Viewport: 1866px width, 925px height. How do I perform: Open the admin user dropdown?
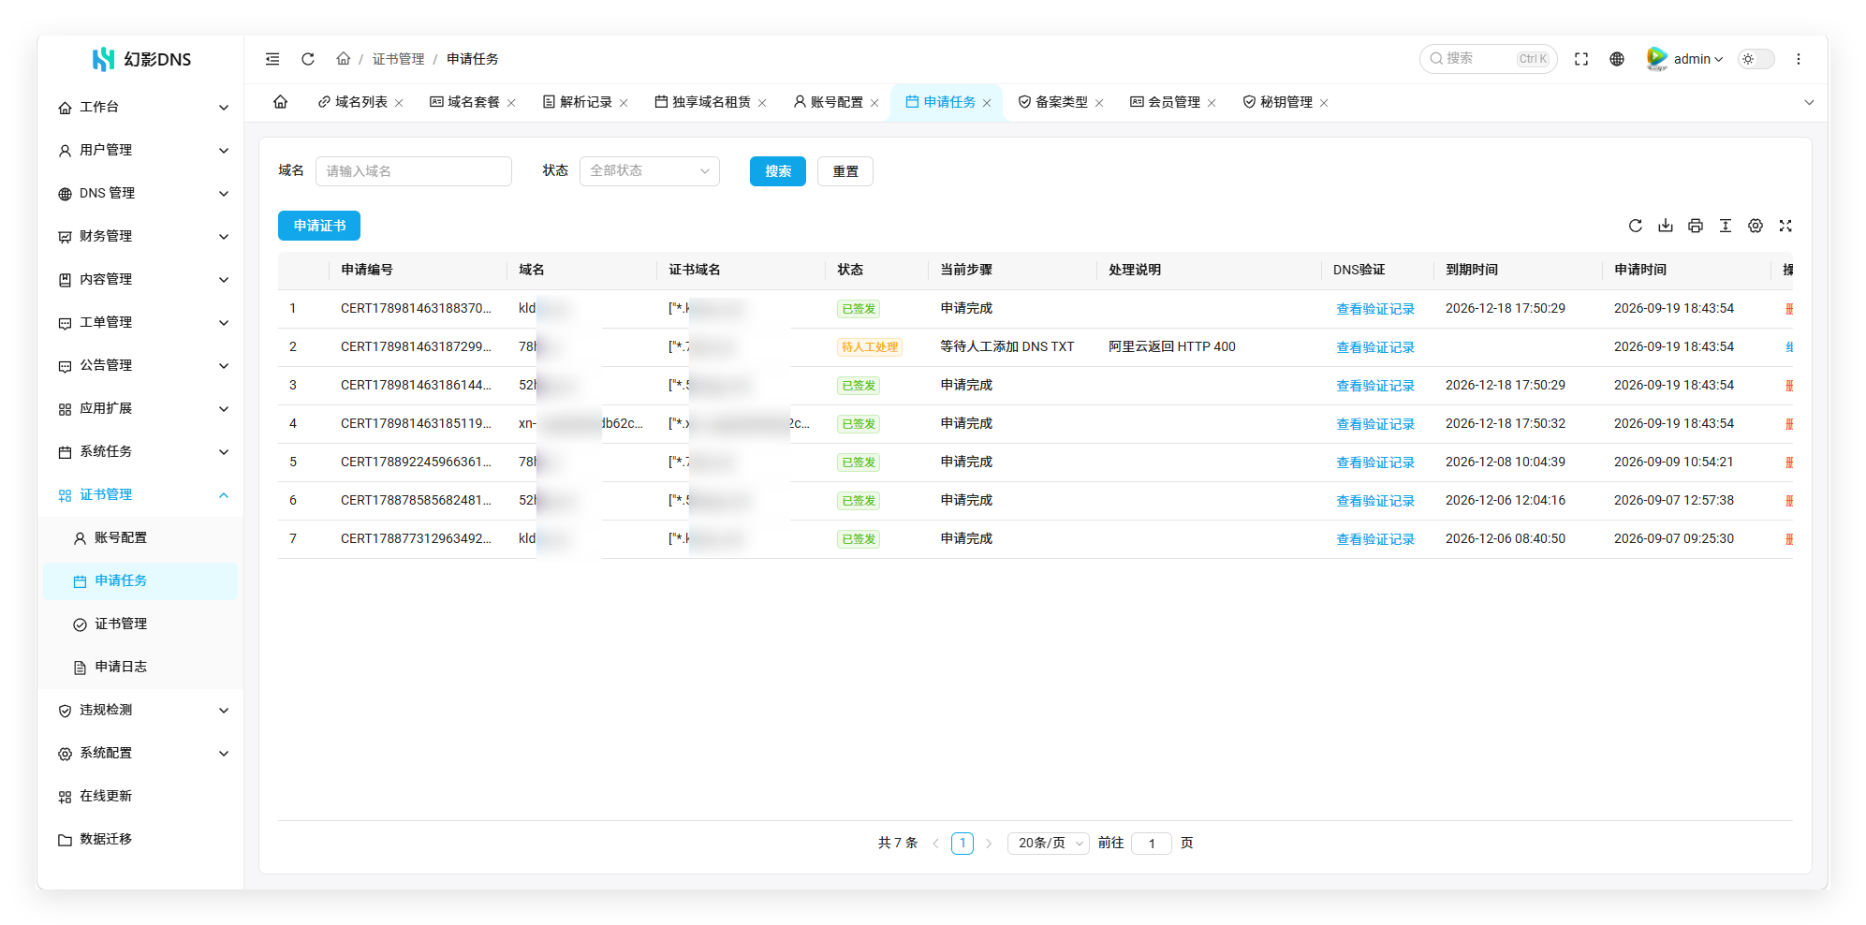point(1685,59)
